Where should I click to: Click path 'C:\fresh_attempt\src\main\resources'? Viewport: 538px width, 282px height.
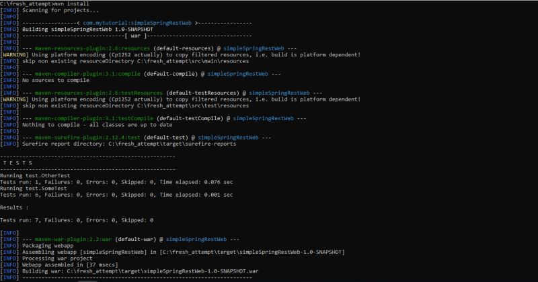(193, 61)
